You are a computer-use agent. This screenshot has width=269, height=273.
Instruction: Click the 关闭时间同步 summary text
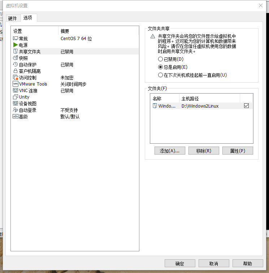[73, 84]
